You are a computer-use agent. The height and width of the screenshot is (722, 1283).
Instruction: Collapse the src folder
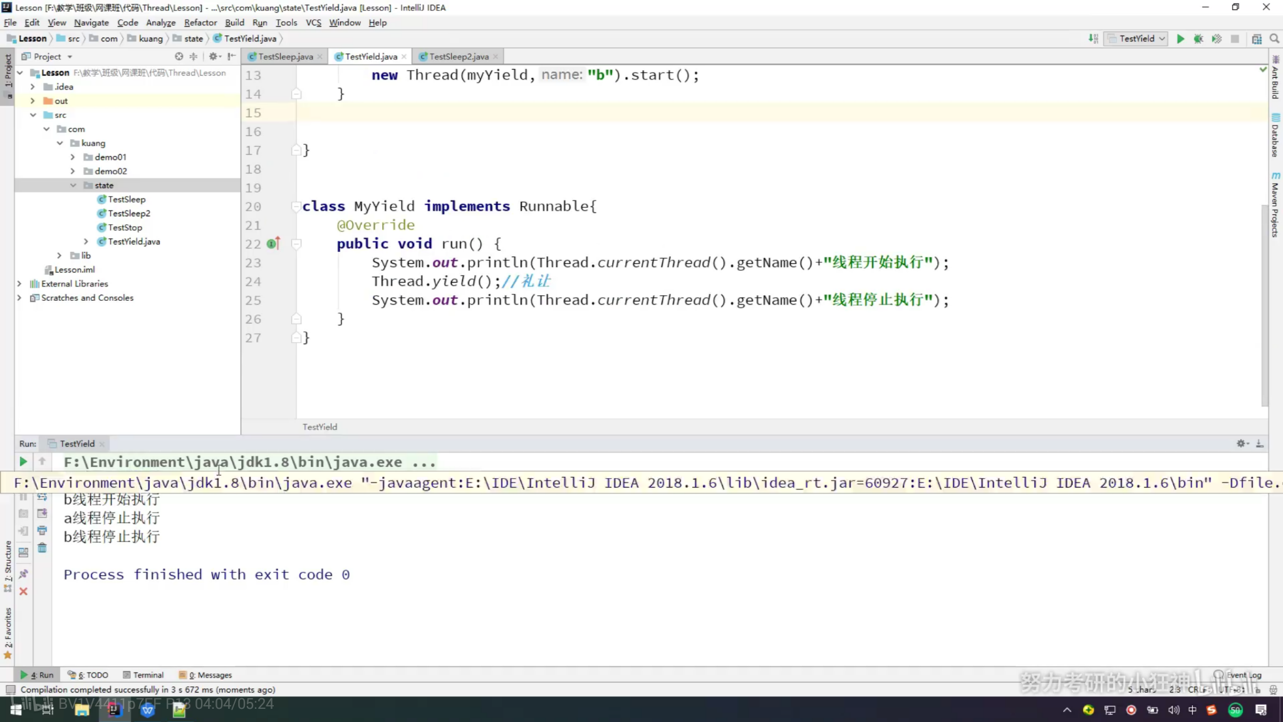click(x=33, y=115)
